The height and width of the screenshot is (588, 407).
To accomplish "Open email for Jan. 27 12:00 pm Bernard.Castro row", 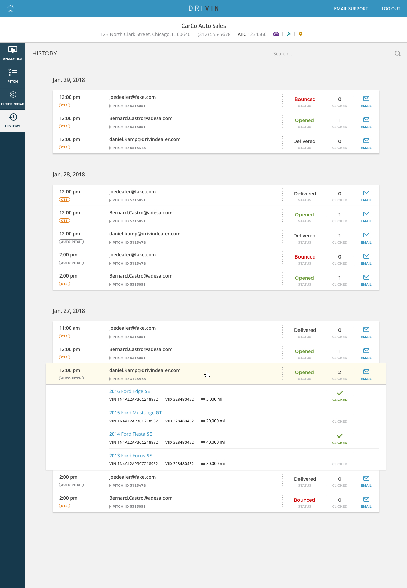I will click(366, 353).
